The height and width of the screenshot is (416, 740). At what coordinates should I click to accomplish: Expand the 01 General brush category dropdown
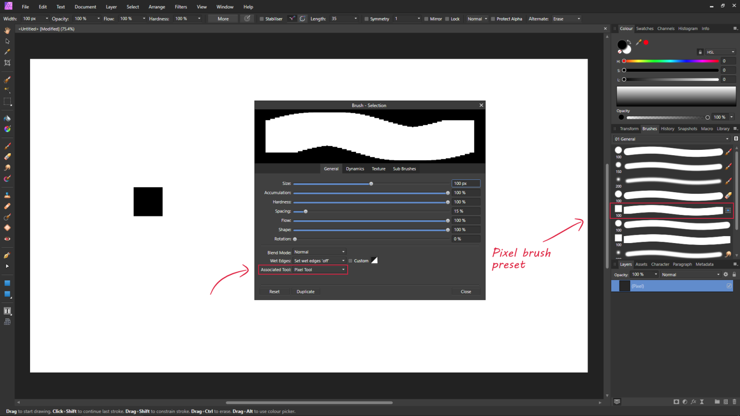671,139
